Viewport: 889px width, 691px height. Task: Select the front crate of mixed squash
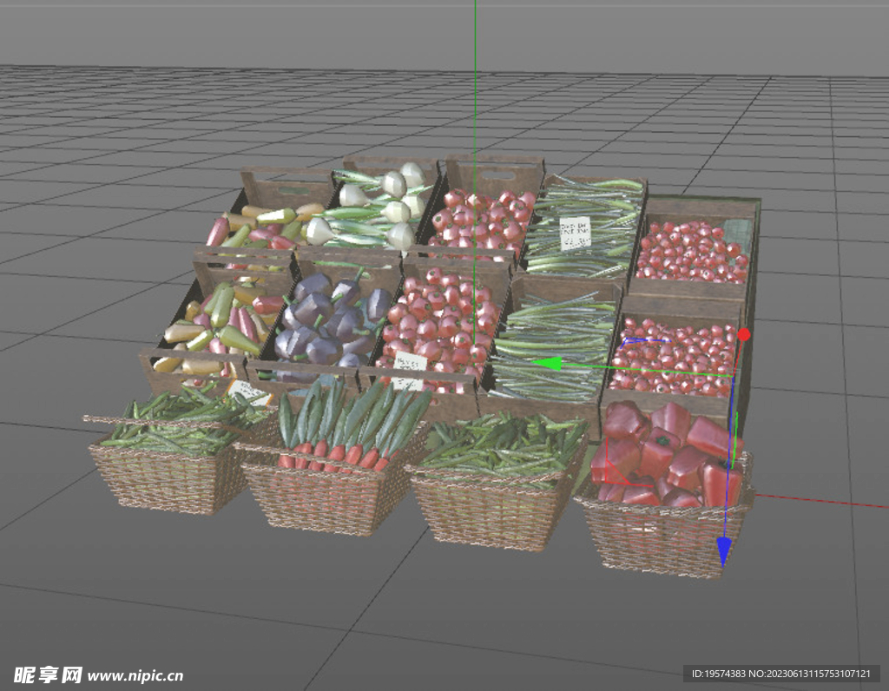click(x=215, y=323)
